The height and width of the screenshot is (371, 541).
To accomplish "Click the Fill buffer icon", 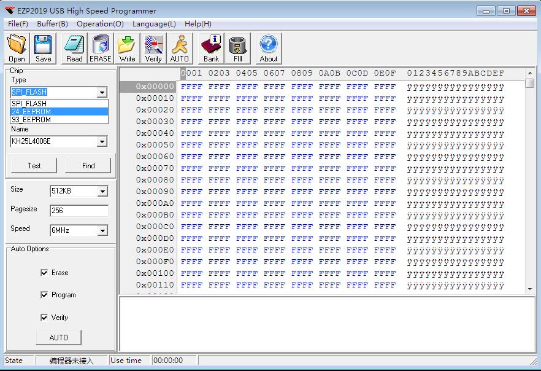I will [x=237, y=47].
